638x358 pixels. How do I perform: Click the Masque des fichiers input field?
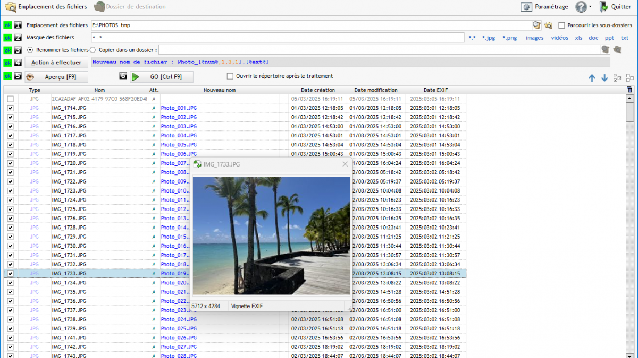click(x=278, y=38)
